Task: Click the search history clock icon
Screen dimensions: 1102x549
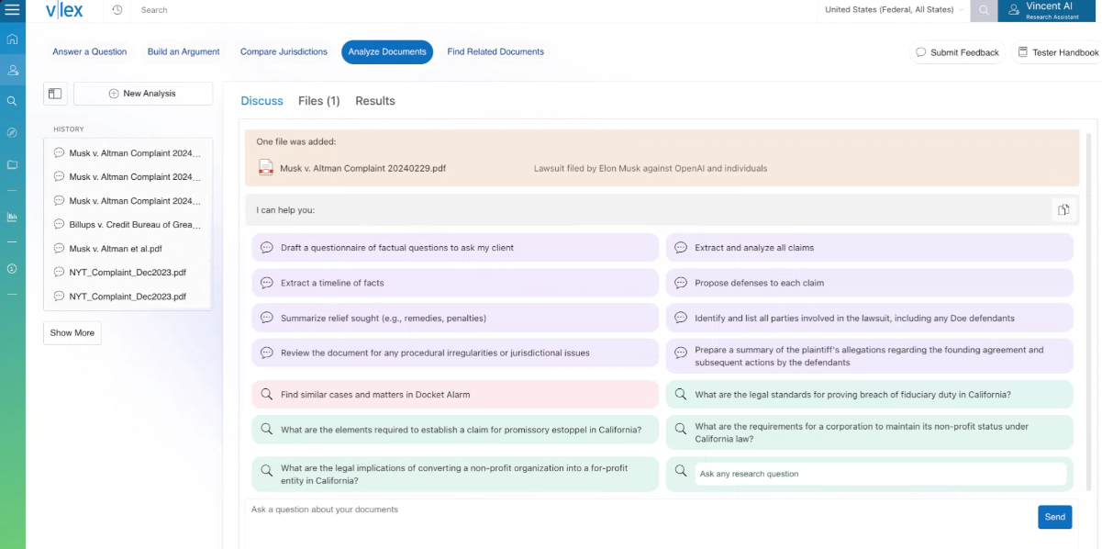Action: (x=117, y=10)
